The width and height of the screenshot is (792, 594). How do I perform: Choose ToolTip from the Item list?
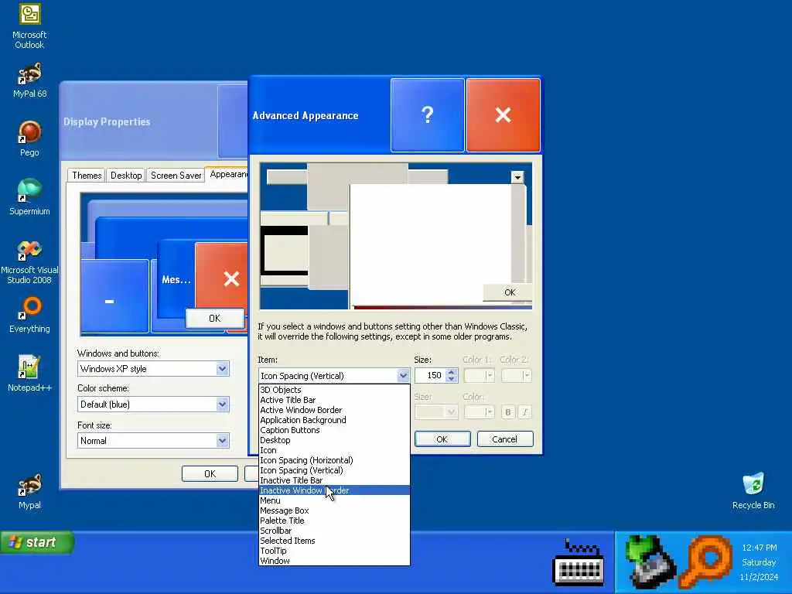pos(334,551)
